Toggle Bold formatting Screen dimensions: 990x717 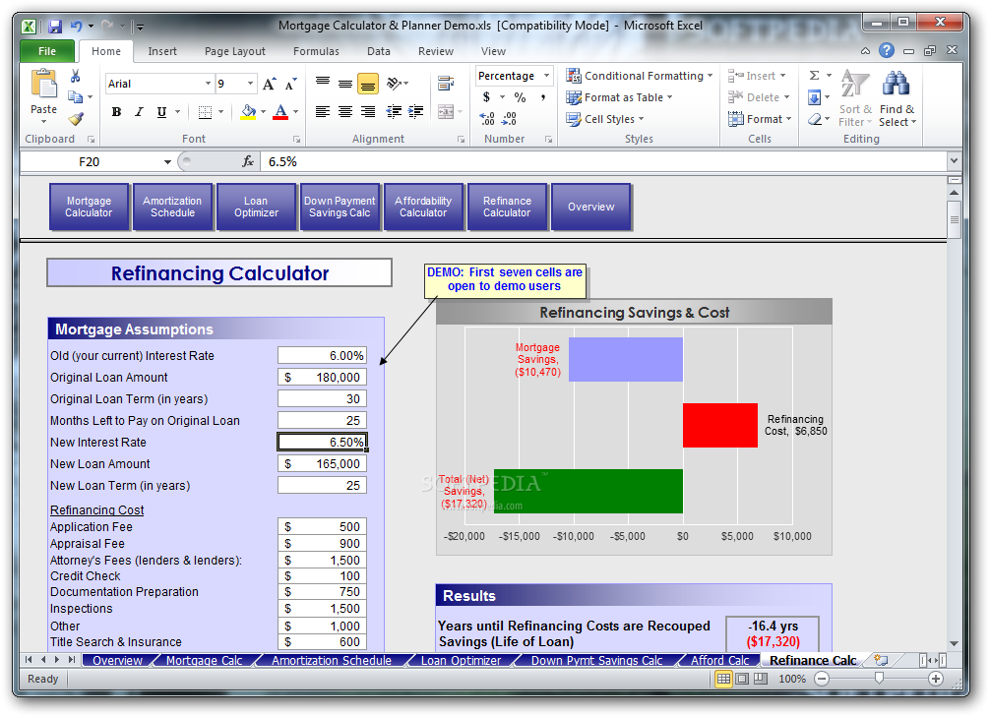pyautogui.click(x=116, y=112)
